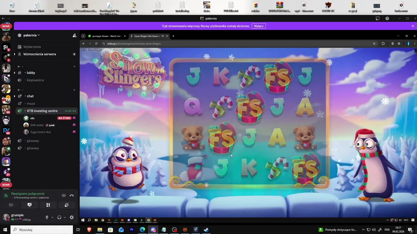Dismiss the purple streamer mode banner
417x234 pixels.
coord(413,26)
